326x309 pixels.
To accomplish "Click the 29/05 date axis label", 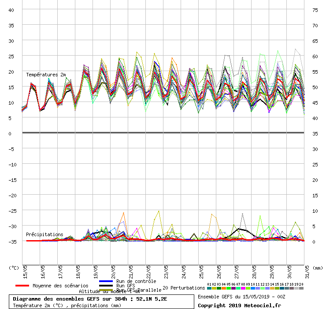I will [272, 272].
